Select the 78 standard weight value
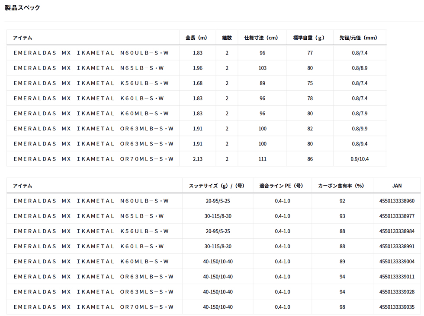The image size is (424, 316). [x=310, y=98]
